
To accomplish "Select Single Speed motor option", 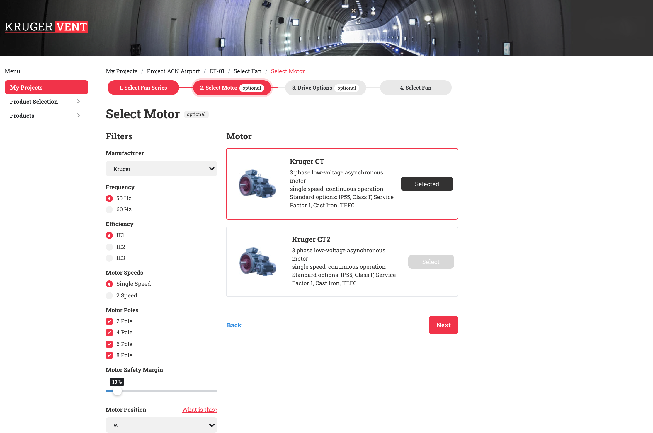I will pyautogui.click(x=109, y=284).
